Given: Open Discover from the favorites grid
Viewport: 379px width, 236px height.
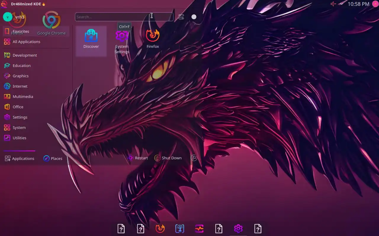Looking at the screenshot, I should coord(91,41).
